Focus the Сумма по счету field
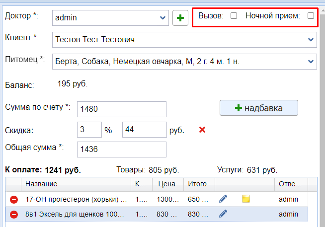 tap(122, 109)
